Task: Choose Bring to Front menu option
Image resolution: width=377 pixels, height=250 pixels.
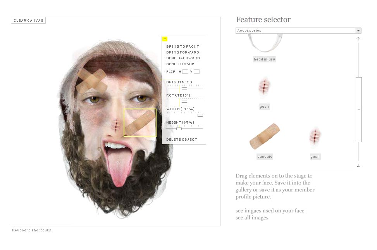Action: pos(182,47)
